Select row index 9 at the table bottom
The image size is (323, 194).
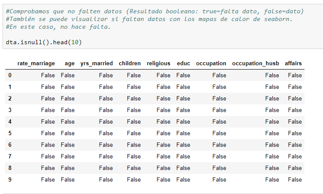click(x=10, y=179)
